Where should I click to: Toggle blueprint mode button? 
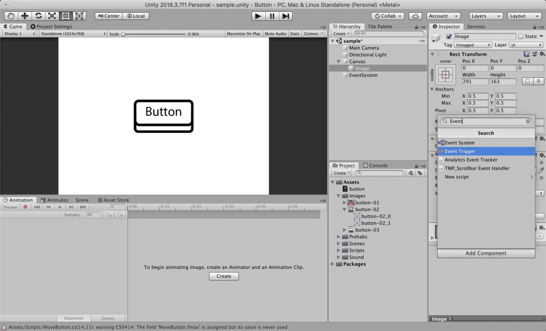(x=527, y=81)
